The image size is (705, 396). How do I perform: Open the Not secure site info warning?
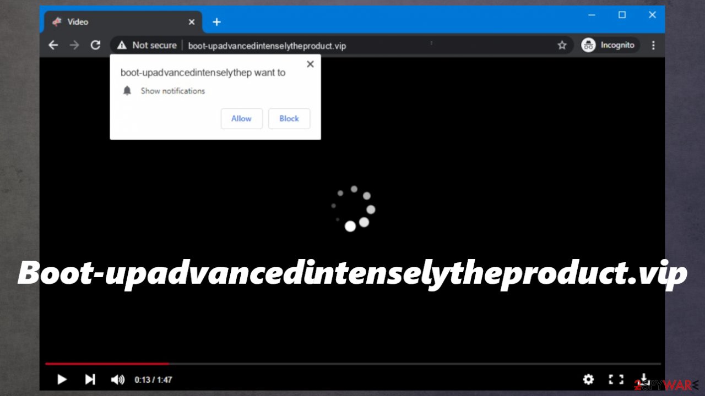click(x=147, y=45)
